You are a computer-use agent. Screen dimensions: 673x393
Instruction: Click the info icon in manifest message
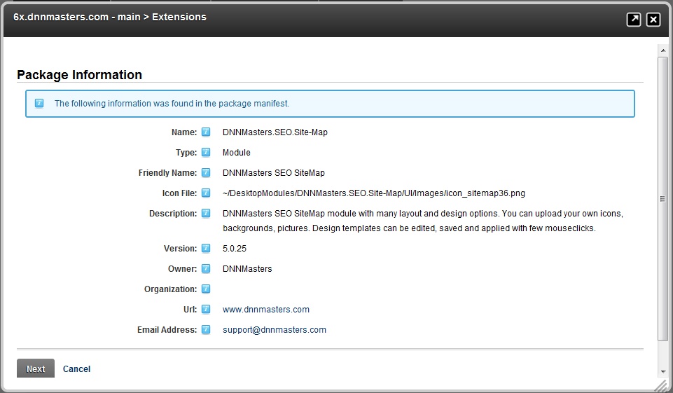39,103
